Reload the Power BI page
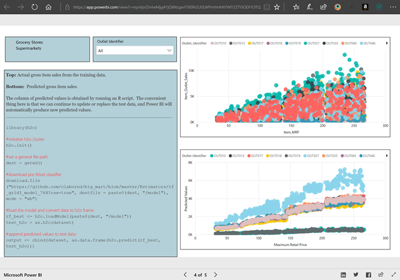Screen dimensions: 400x280 point(34,7)
